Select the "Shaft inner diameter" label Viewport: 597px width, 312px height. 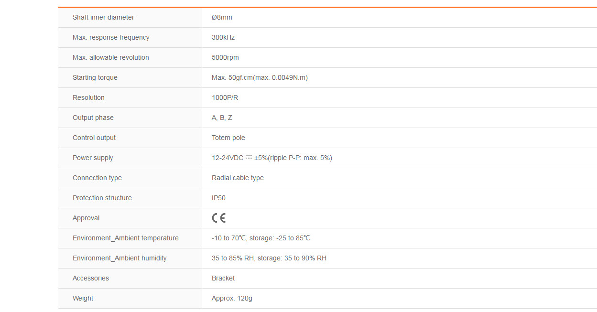(103, 17)
